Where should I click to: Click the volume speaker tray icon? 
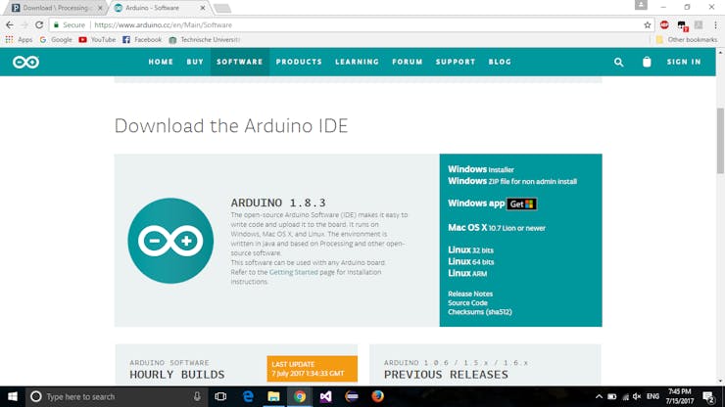(637, 396)
